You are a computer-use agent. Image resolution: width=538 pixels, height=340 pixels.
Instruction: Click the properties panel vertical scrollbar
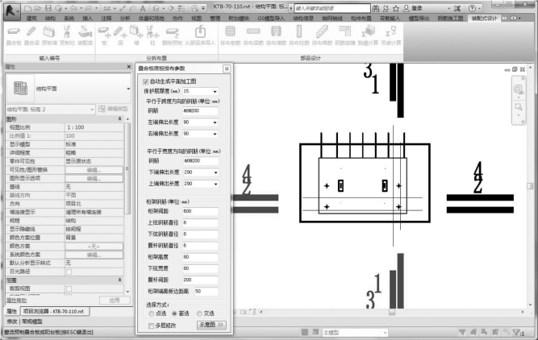[x=127, y=168]
